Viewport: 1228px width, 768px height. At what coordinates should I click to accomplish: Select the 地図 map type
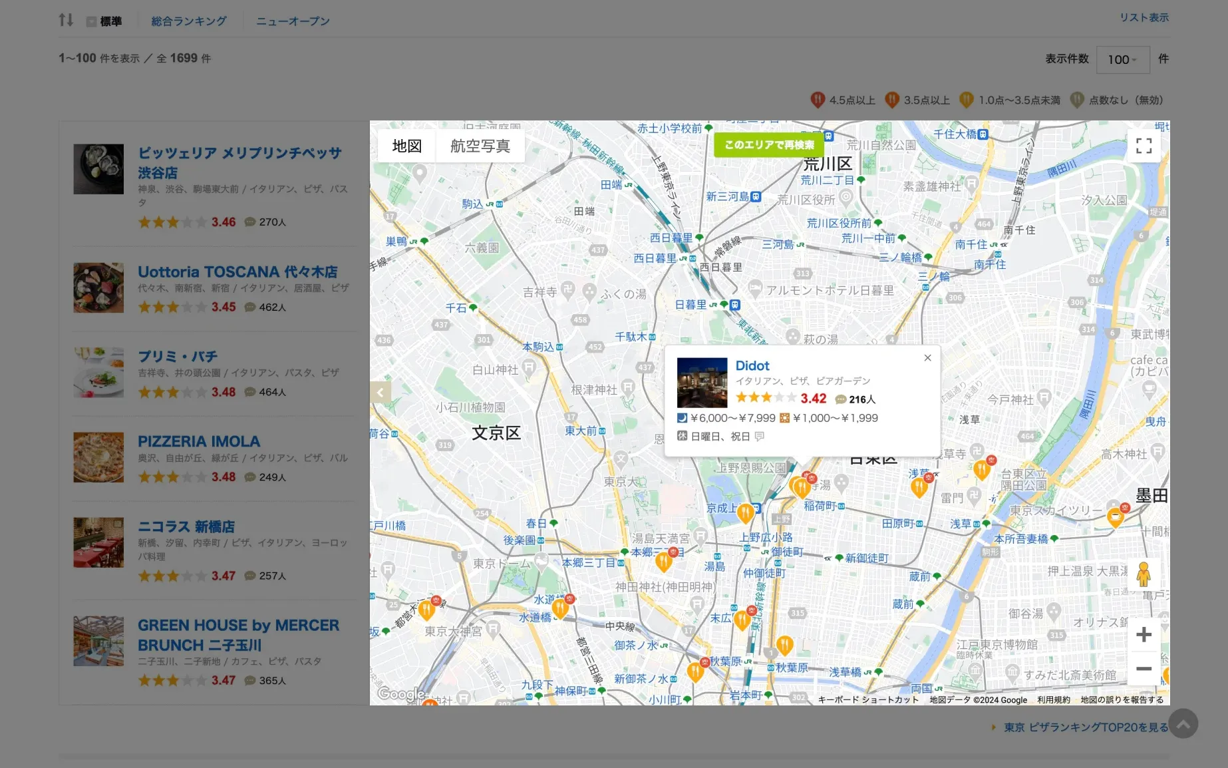coord(406,146)
